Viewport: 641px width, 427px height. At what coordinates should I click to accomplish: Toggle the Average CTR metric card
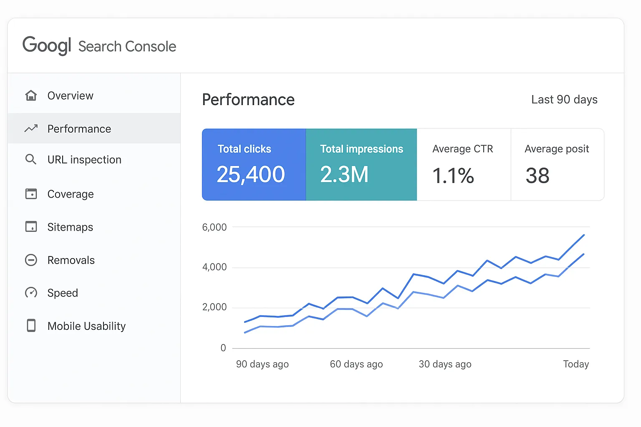pyautogui.click(x=463, y=164)
